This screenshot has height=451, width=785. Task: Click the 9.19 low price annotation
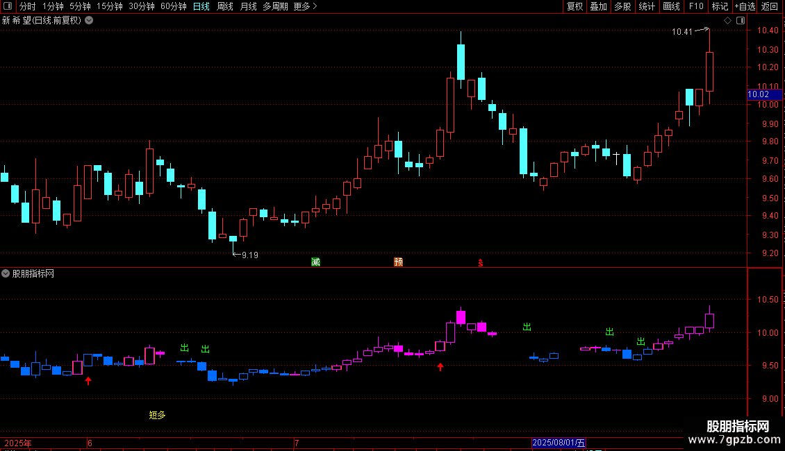coord(250,255)
